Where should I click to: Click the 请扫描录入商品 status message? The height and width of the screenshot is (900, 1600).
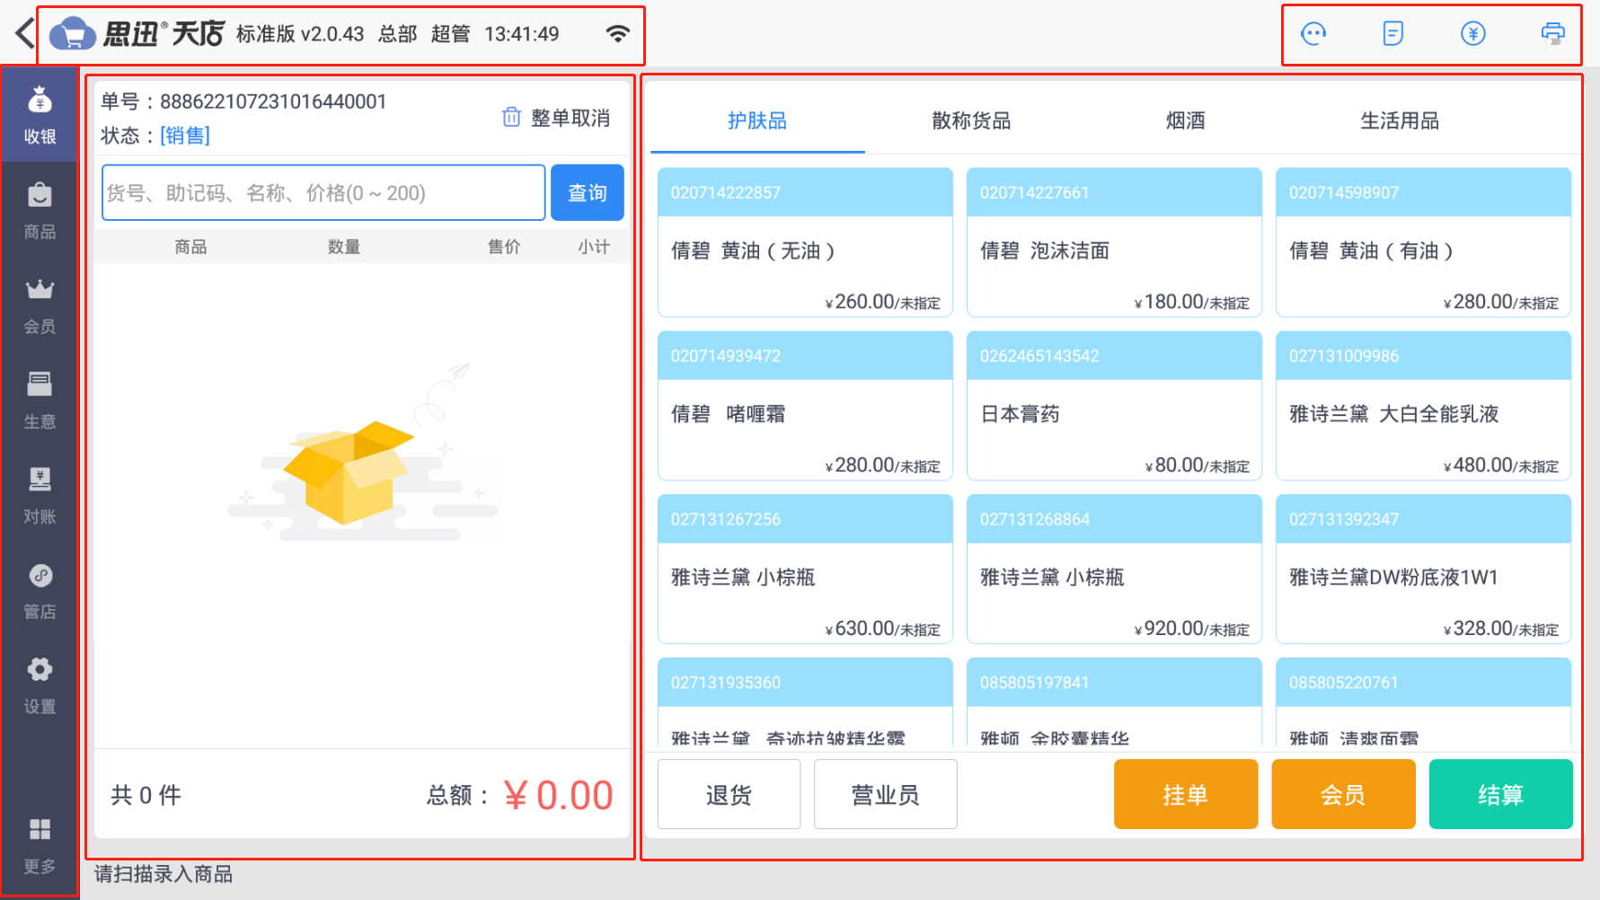pyautogui.click(x=164, y=874)
